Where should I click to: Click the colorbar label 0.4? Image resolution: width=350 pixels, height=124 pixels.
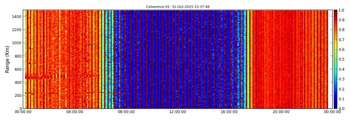(x=341, y=69)
